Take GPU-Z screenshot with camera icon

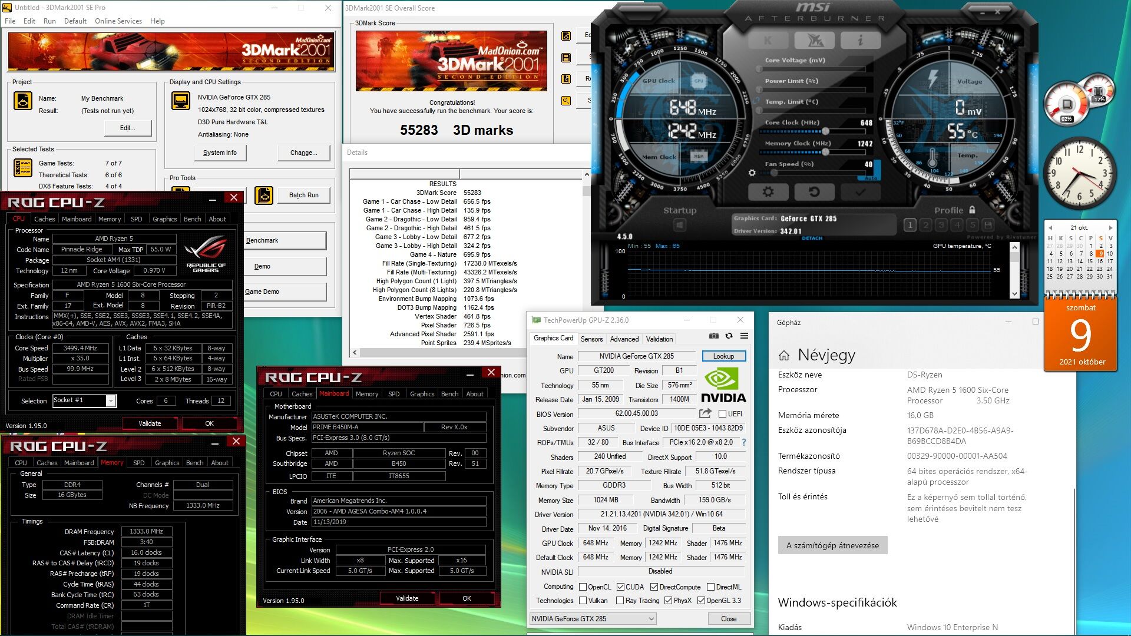coord(713,336)
